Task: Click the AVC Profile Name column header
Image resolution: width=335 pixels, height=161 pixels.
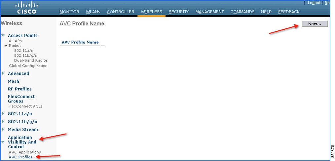Action: coord(80,42)
